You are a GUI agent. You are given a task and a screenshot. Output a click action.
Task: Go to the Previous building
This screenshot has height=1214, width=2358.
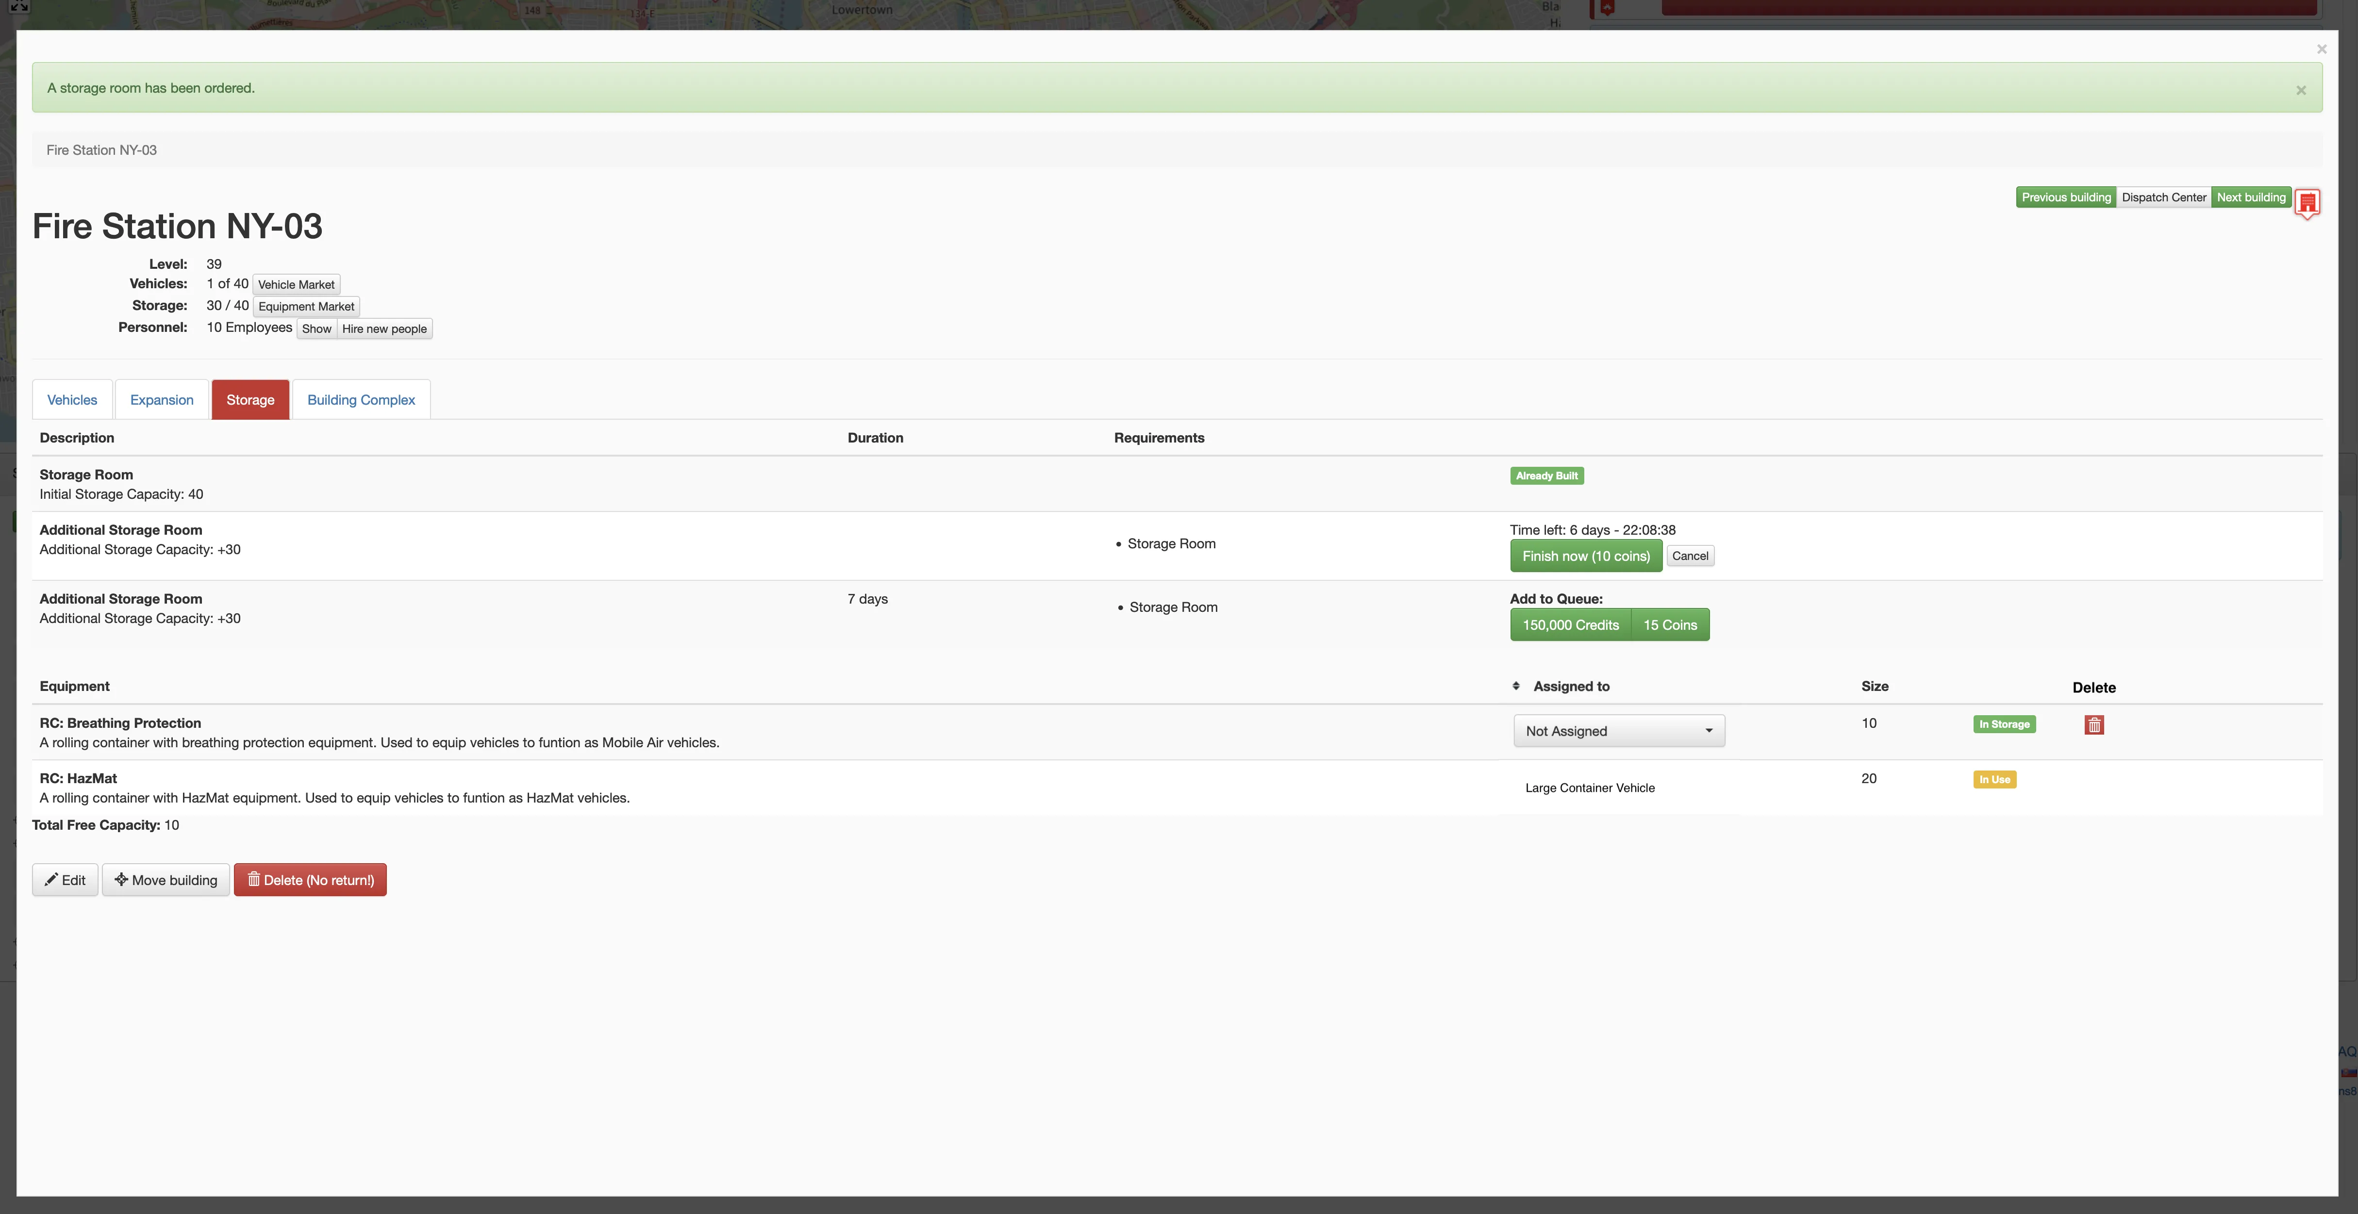click(2065, 197)
